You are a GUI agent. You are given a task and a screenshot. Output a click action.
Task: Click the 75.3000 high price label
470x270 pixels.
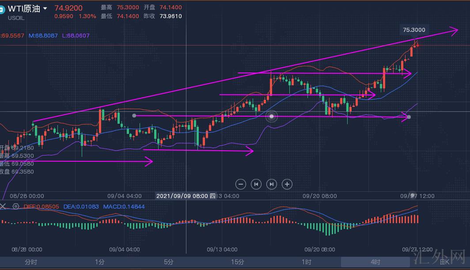click(414, 30)
